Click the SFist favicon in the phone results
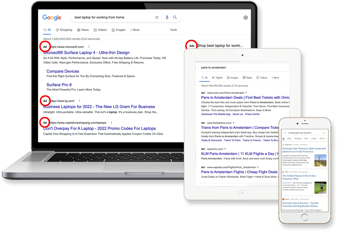Viewport: 353px width, 236px height. pos(283,172)
